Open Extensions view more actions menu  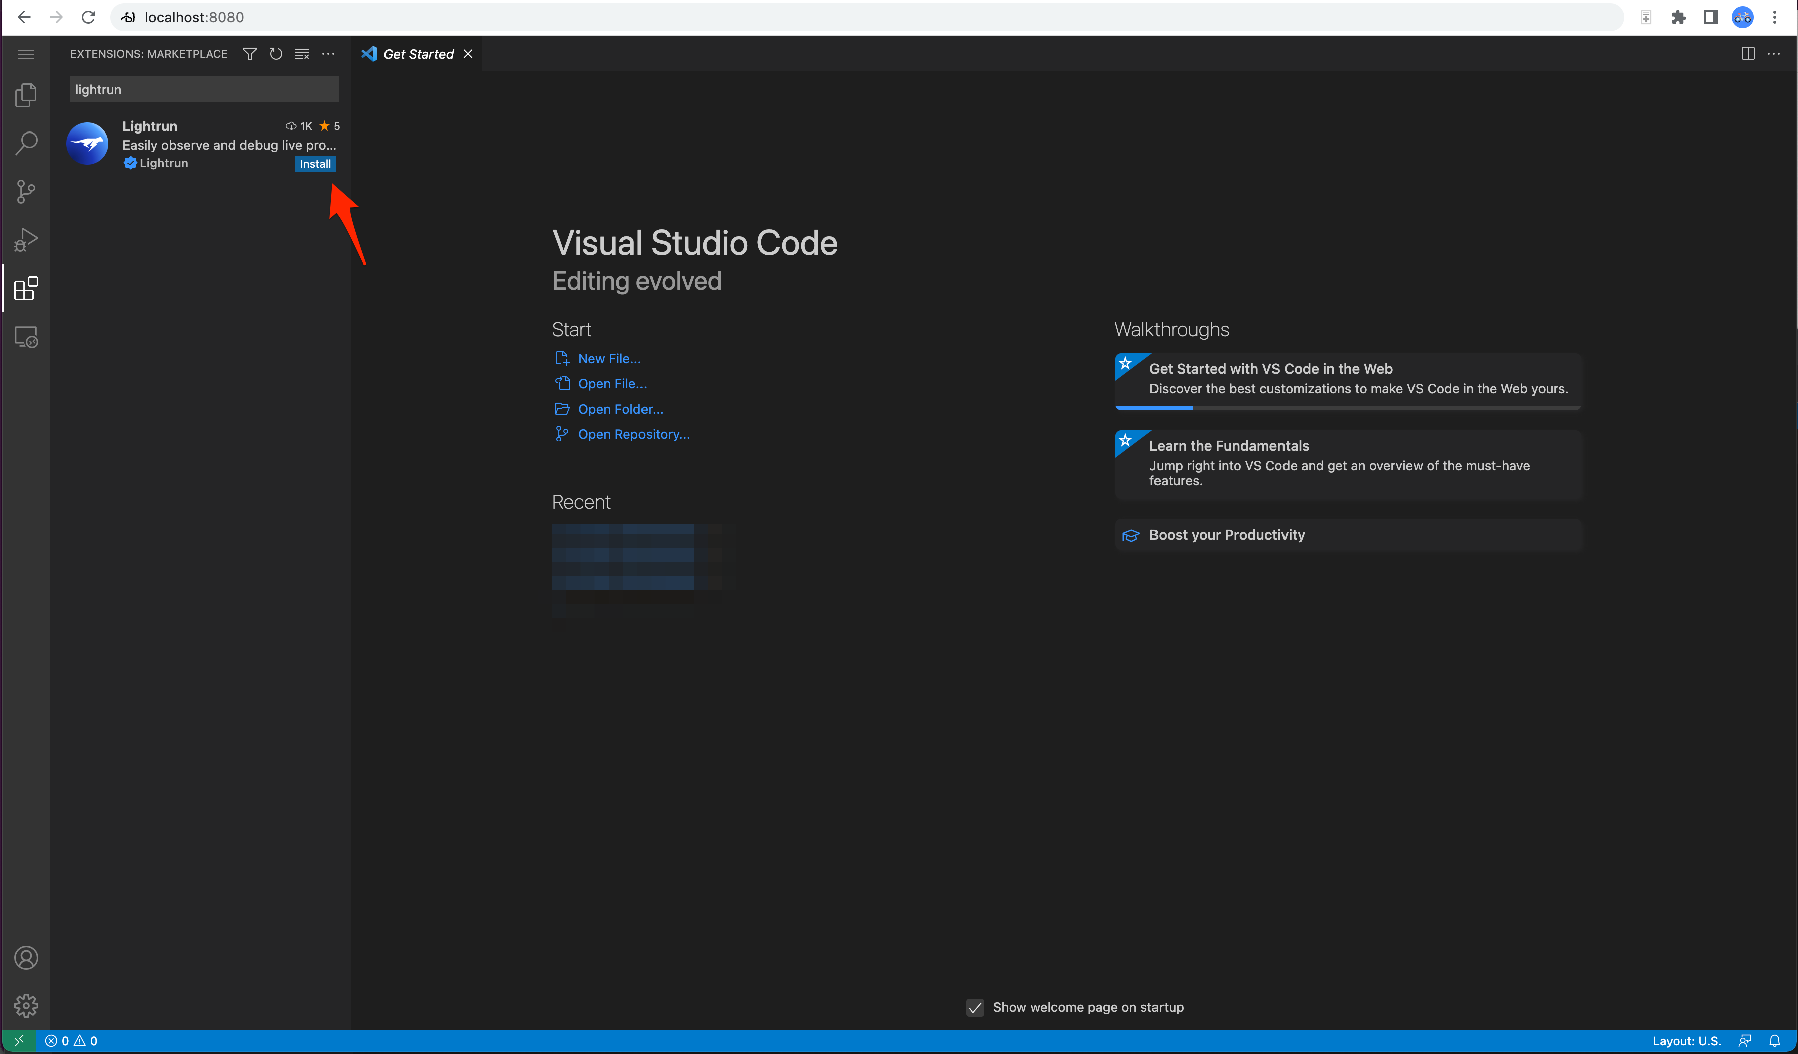point(328,54)
